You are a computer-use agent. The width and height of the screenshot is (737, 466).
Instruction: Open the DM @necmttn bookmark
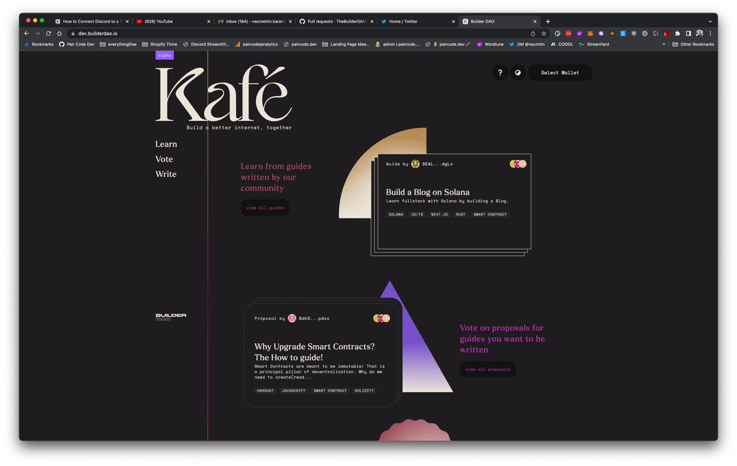tap(527, 44)
